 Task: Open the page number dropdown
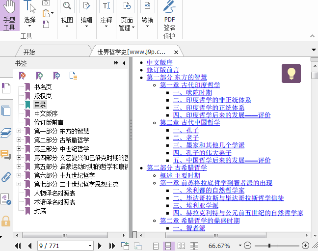90,246
